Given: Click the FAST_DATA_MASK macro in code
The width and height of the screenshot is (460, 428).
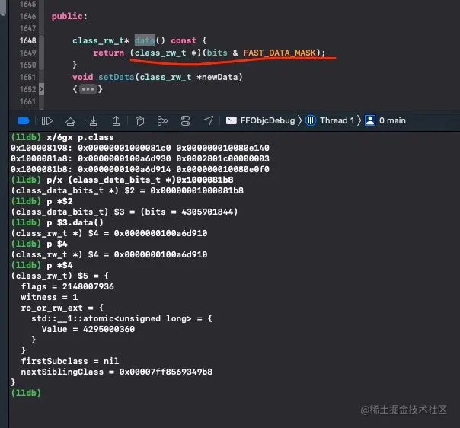Looking at the screenshot, I should coord(280,53).
